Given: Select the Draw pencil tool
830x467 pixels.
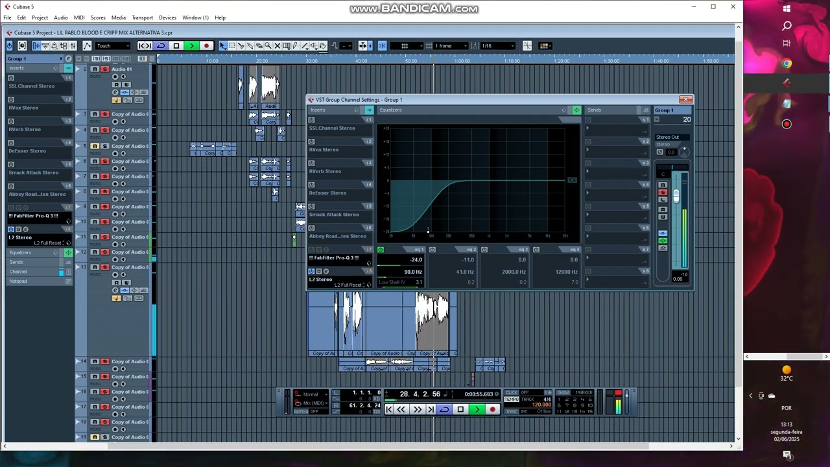Looking at the screenshot, I should 295,45.
